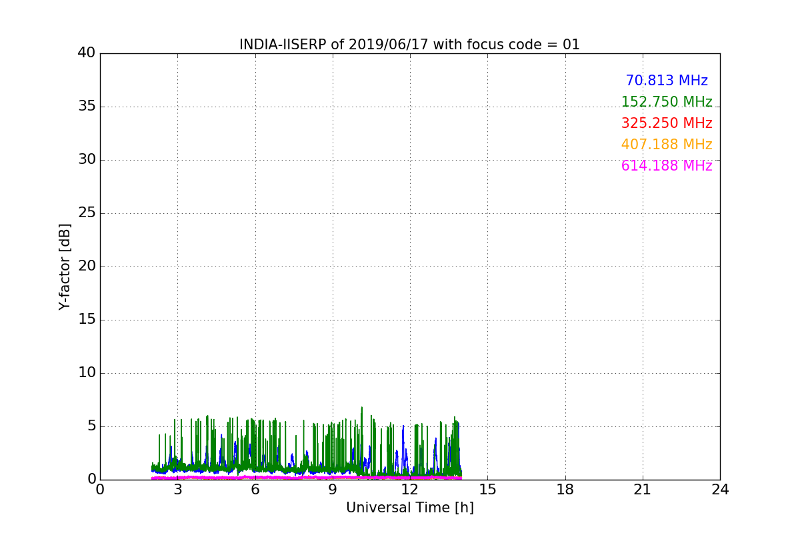Click the y-axis tick label 20
This screenshot has height=533, width=800.
tap(87, 266)
